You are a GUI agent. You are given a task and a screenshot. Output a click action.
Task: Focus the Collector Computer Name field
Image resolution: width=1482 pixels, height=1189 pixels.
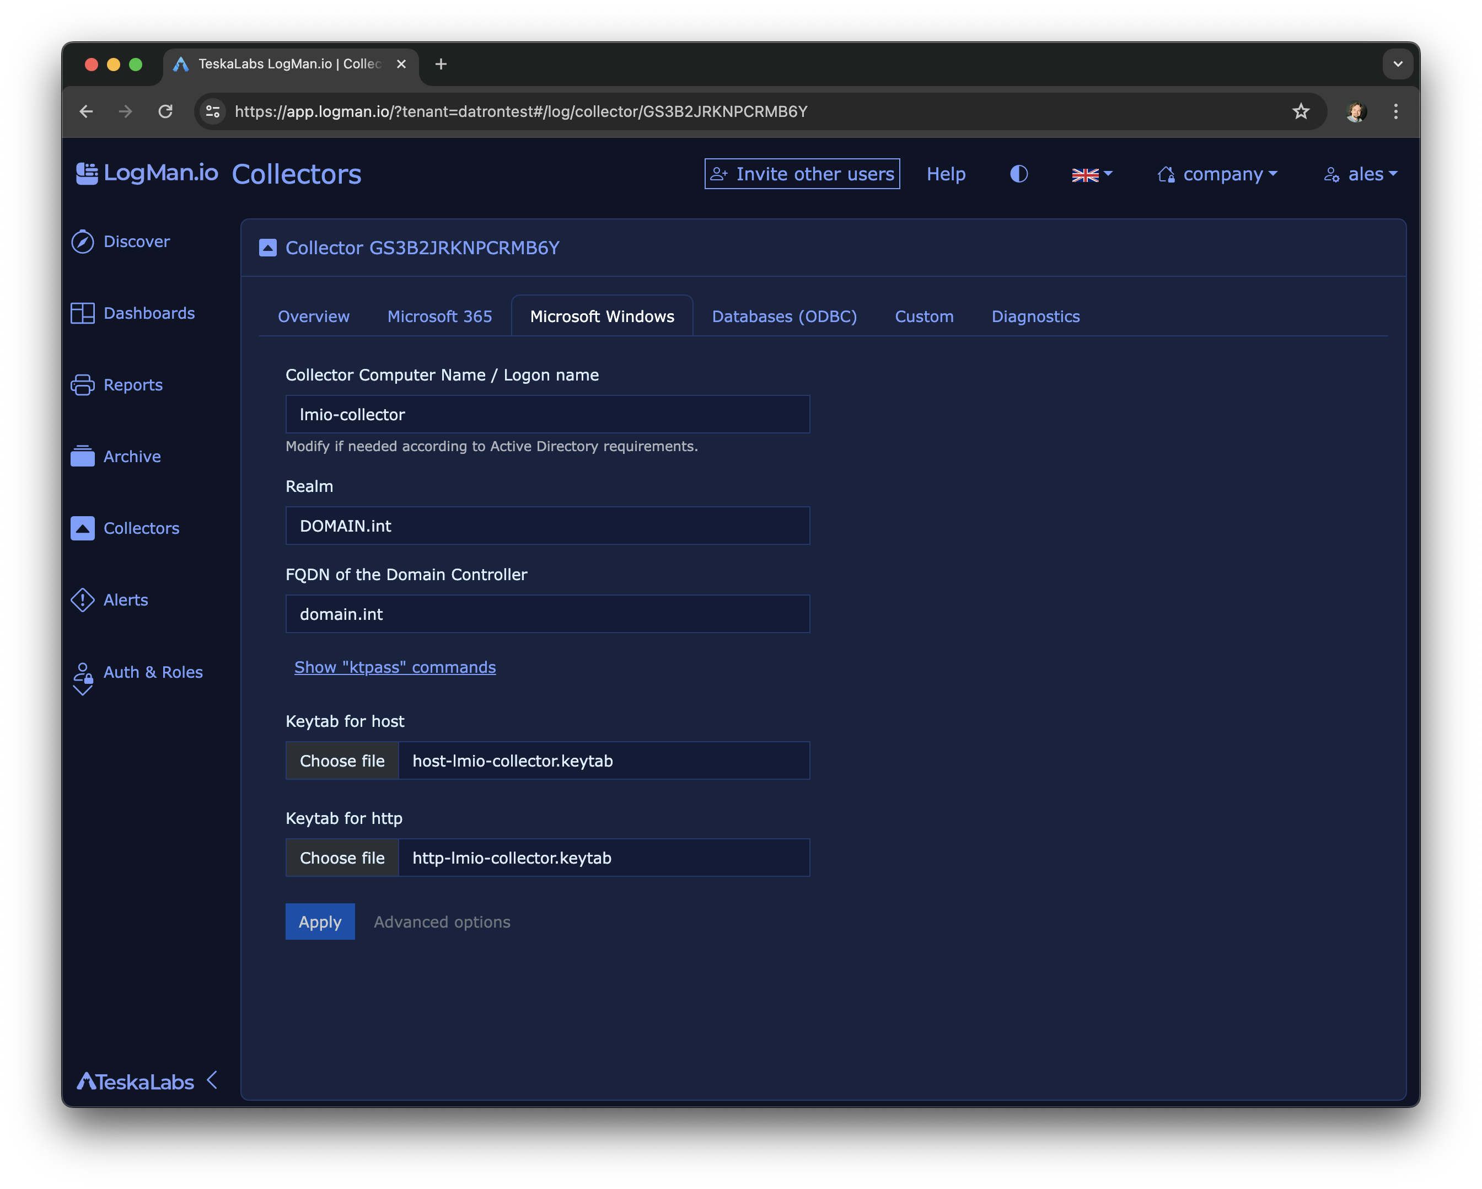tap(548, 414)
